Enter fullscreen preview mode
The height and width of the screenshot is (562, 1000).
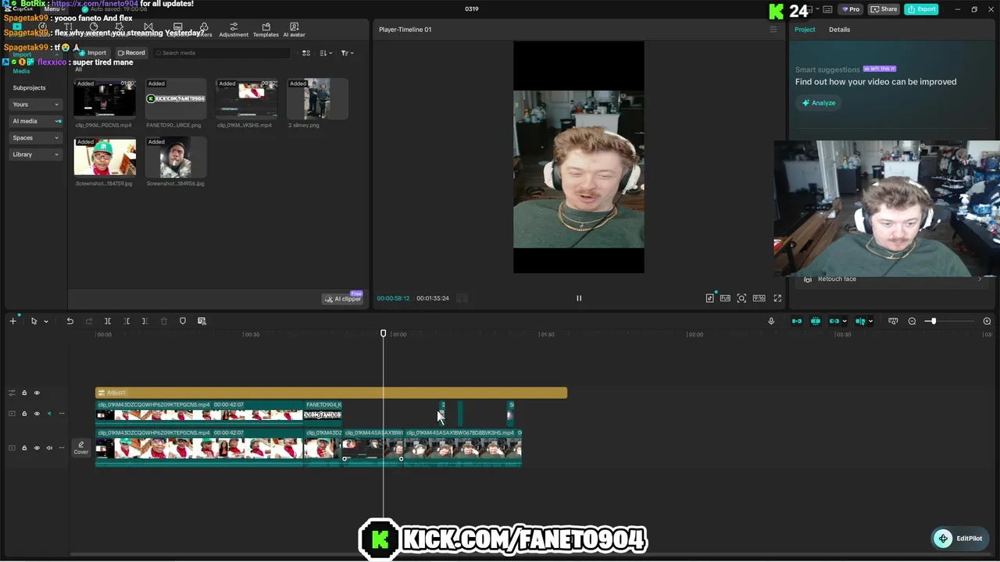tap(777, 298)
